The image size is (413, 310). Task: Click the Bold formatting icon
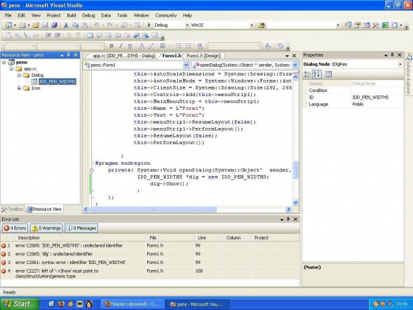[x=111, y=45]
